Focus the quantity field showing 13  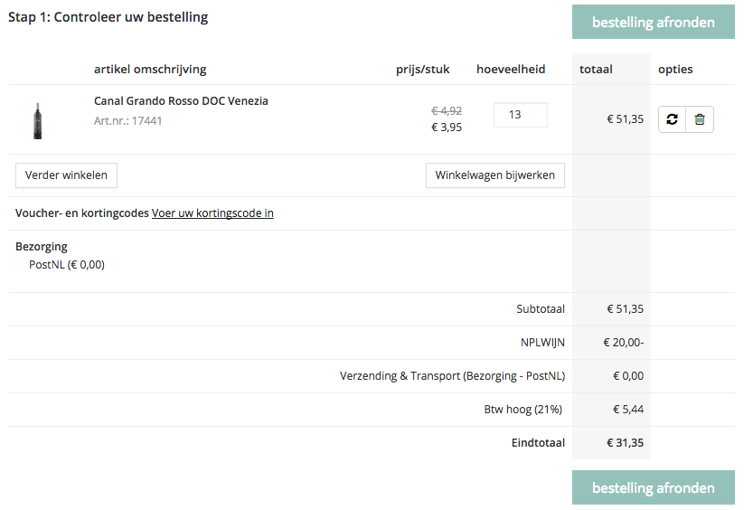click(x=520, y=115)
